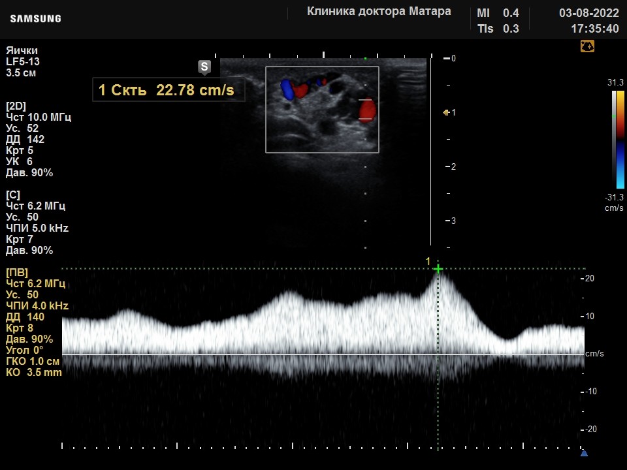Click the green caliper cross on the spectrum
Viewport: 627px width, 470px height.
click(438, 269)
